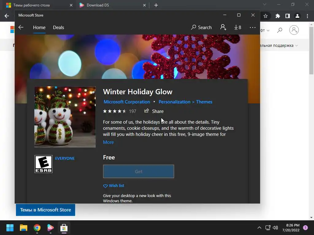
Task: Open the DS app on taskbar
Action: click(x=51, y=228)
